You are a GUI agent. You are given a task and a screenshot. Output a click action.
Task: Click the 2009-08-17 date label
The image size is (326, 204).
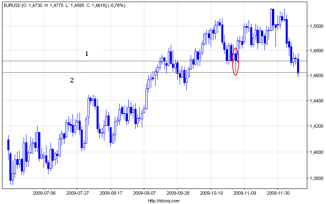pyautogui.click(x=111, y=193)
